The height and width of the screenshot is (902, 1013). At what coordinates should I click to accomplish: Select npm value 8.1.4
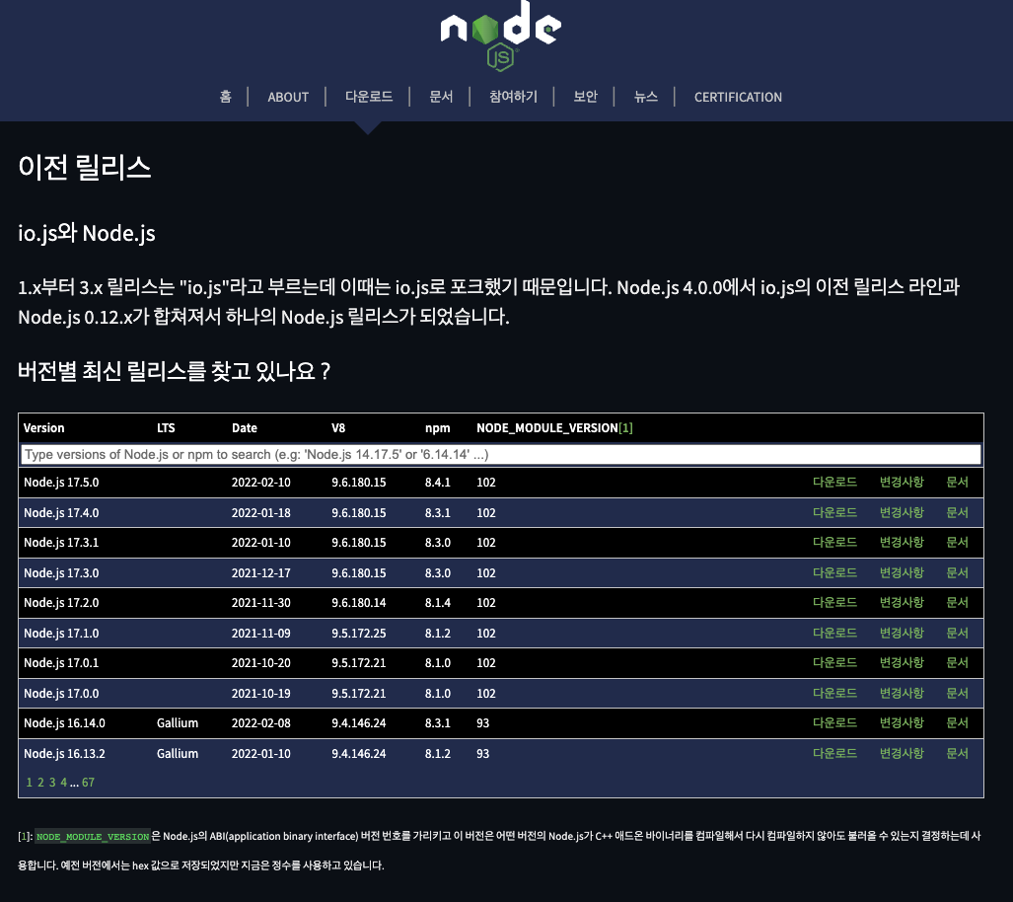(x=438, y=603)
